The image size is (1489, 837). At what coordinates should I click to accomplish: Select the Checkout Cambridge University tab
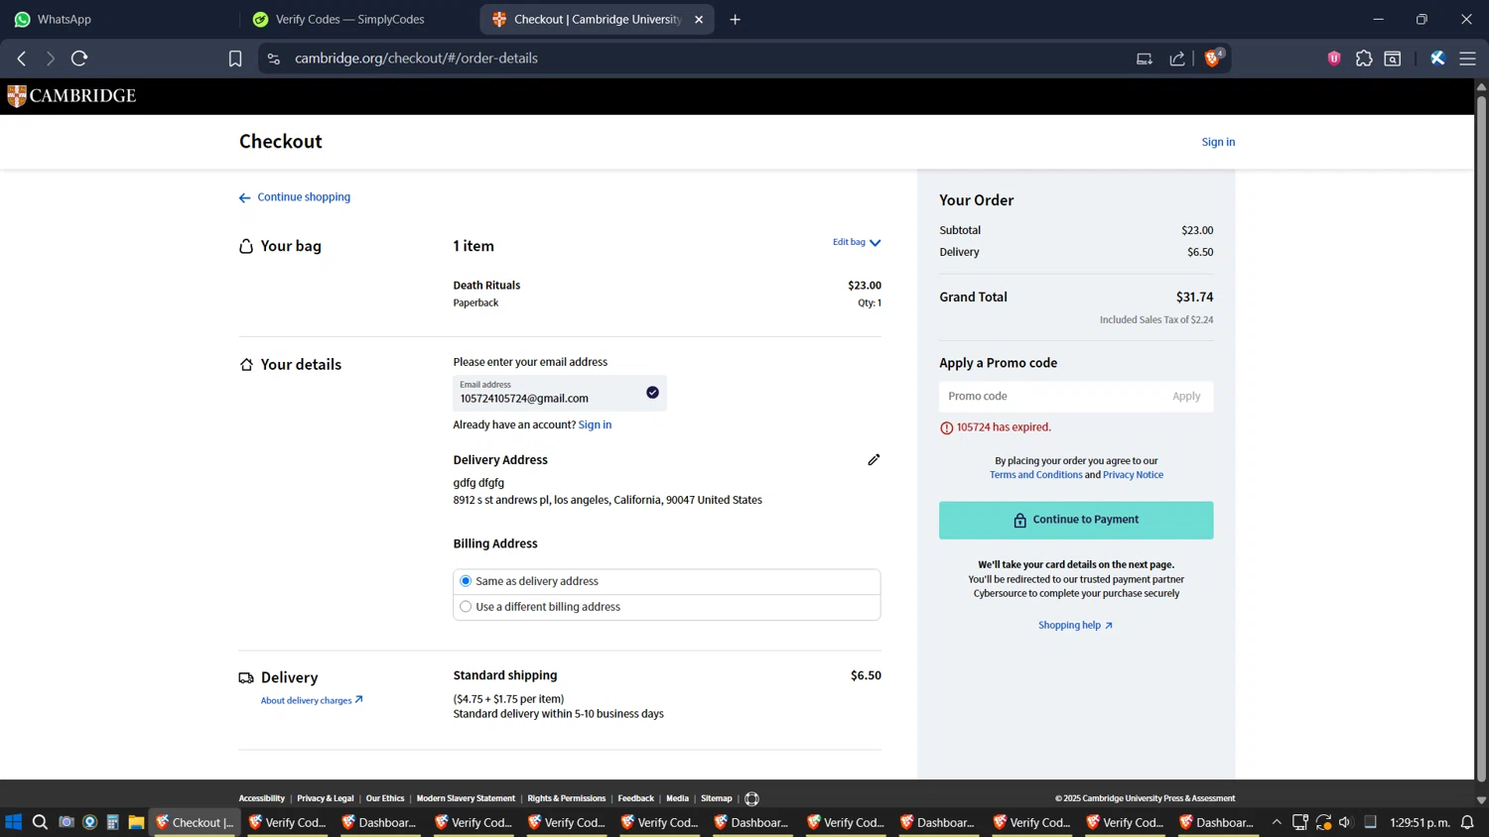tap(597, 19)
